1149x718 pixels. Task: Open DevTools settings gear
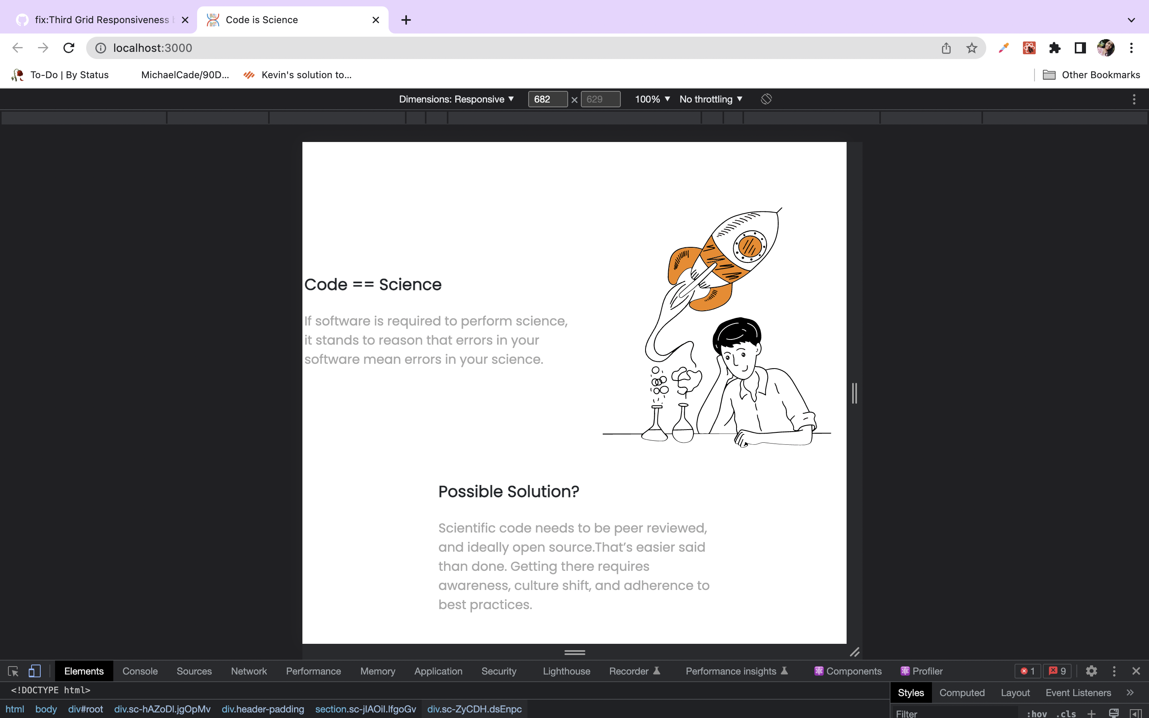coord(1091,671)
